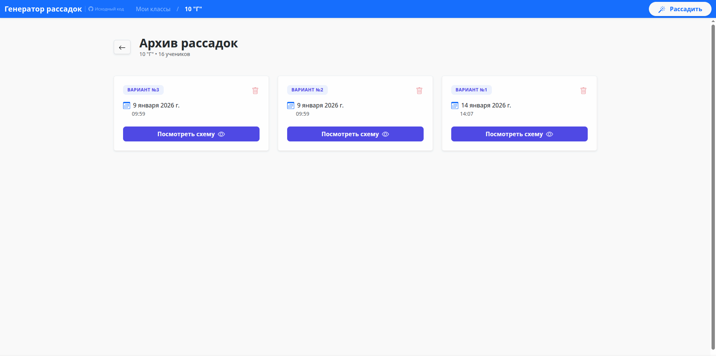View seating scheme for Вариант №3
The width and height of the screenshot is (716, 356).
pos(191,134)
